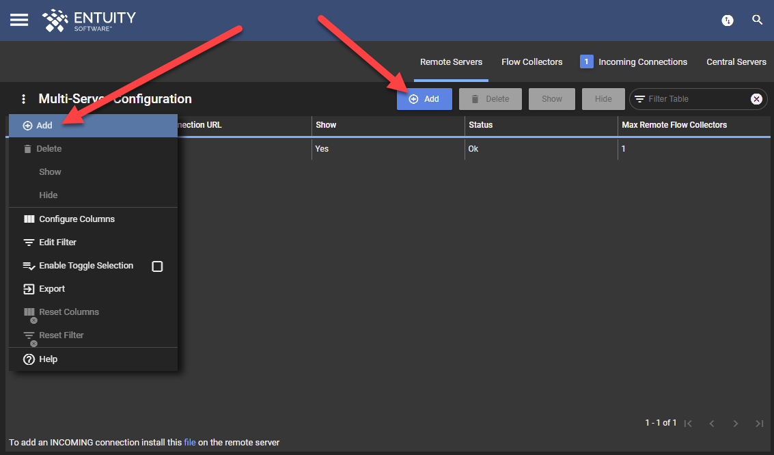Select the 'Ok' status cell

(x=541, y=148)
